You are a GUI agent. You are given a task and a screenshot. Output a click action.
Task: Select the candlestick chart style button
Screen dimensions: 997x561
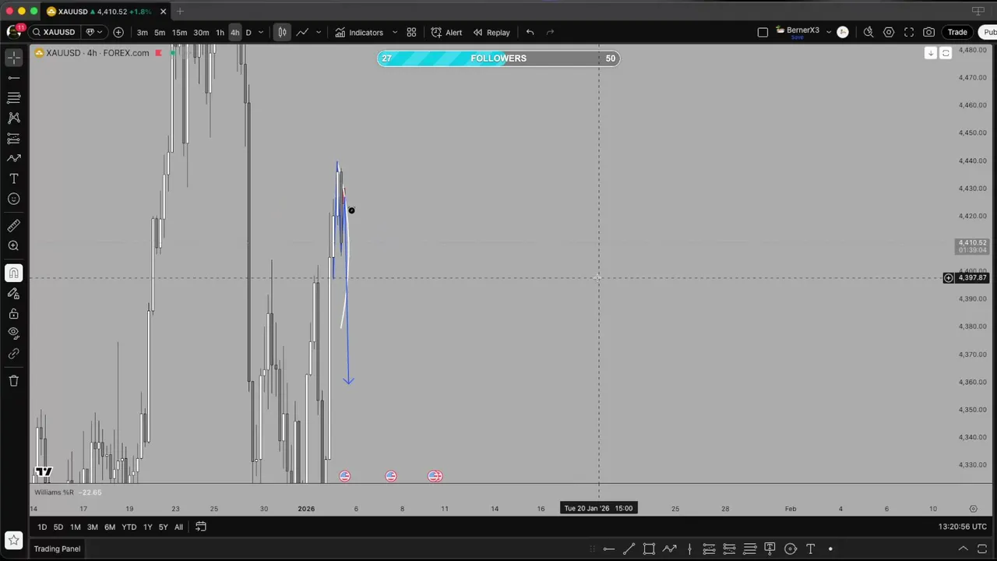tap(282, 32)
